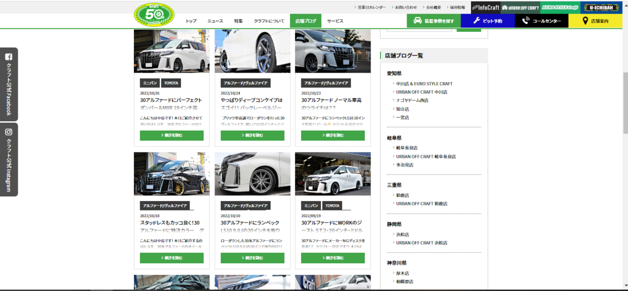Image resolution: width=628 pixels, height=291 pixels.
Task: Open the InfoCraft brand logo link
Action: pyautogui.click(x=485, y=7)
